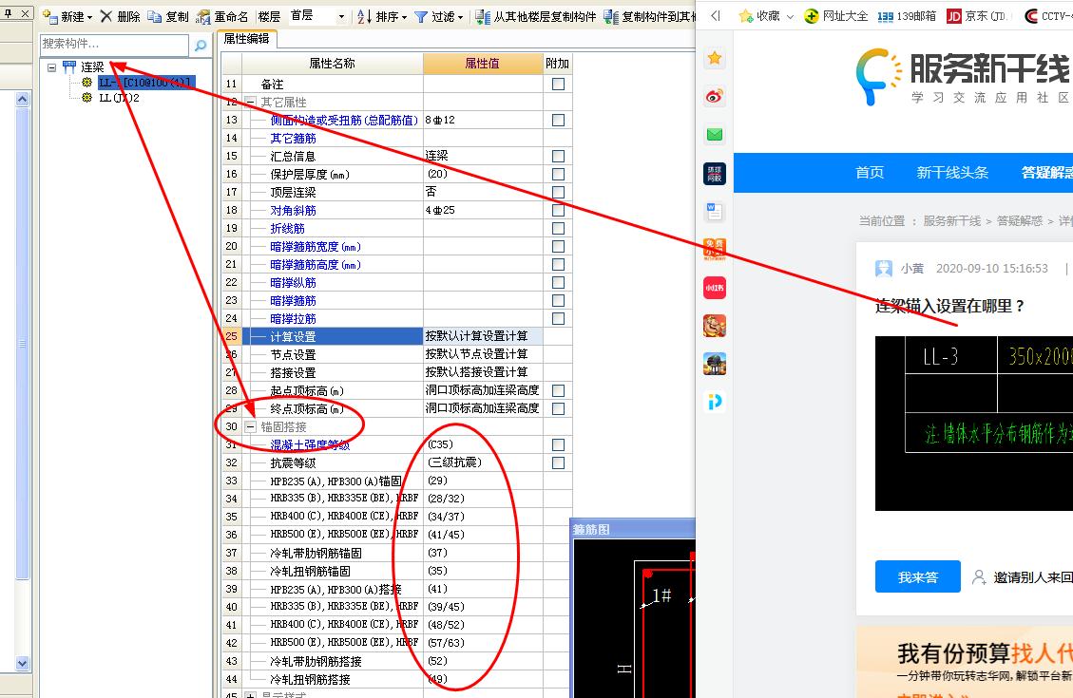
Task: Click the 复制 (Copy) toolbar button
Action: [169, 16]
